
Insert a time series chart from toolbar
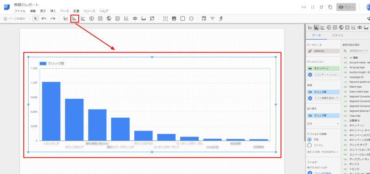pyautogui.click(x=66, y=18)
